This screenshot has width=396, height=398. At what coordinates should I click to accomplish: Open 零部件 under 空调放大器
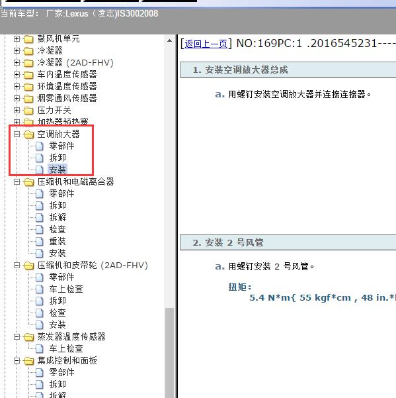tap(61, 146)
